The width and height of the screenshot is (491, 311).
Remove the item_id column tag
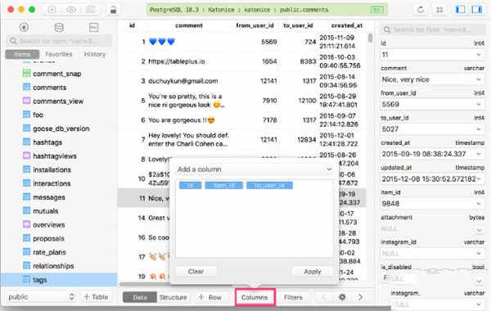224,186
